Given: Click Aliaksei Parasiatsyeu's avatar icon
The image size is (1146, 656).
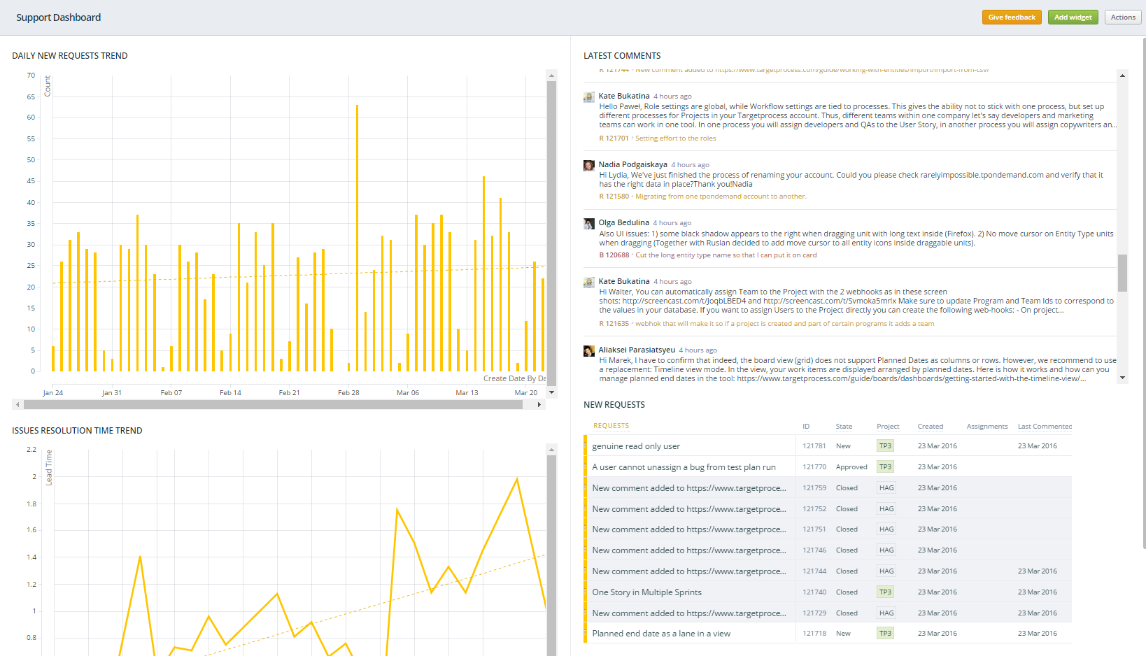Looking at the screenshot, I should pos(589,350).
